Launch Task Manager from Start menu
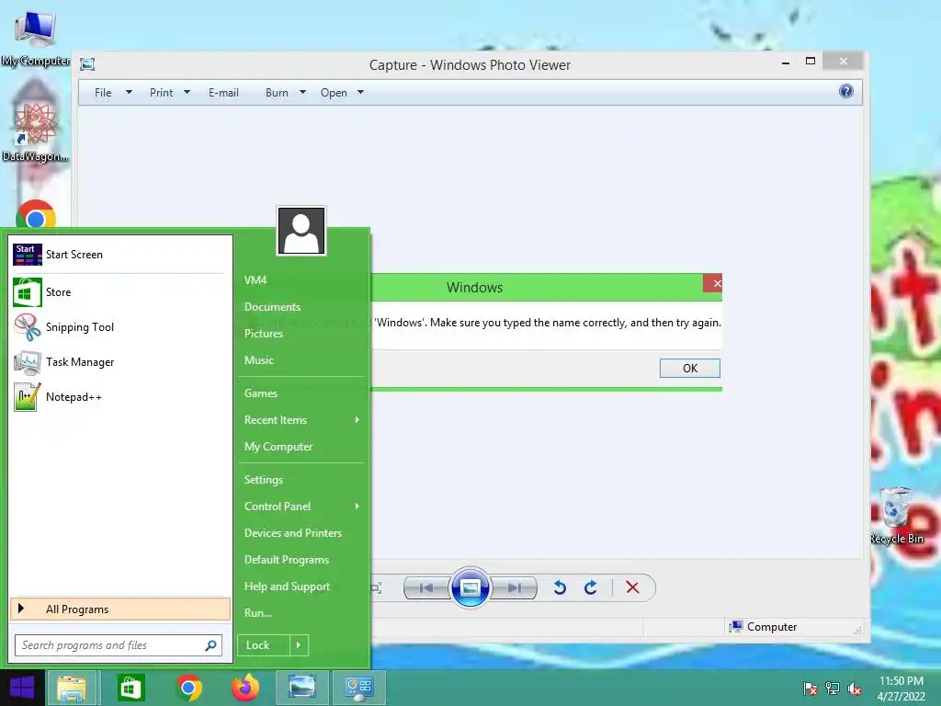 tap(119, 362)
